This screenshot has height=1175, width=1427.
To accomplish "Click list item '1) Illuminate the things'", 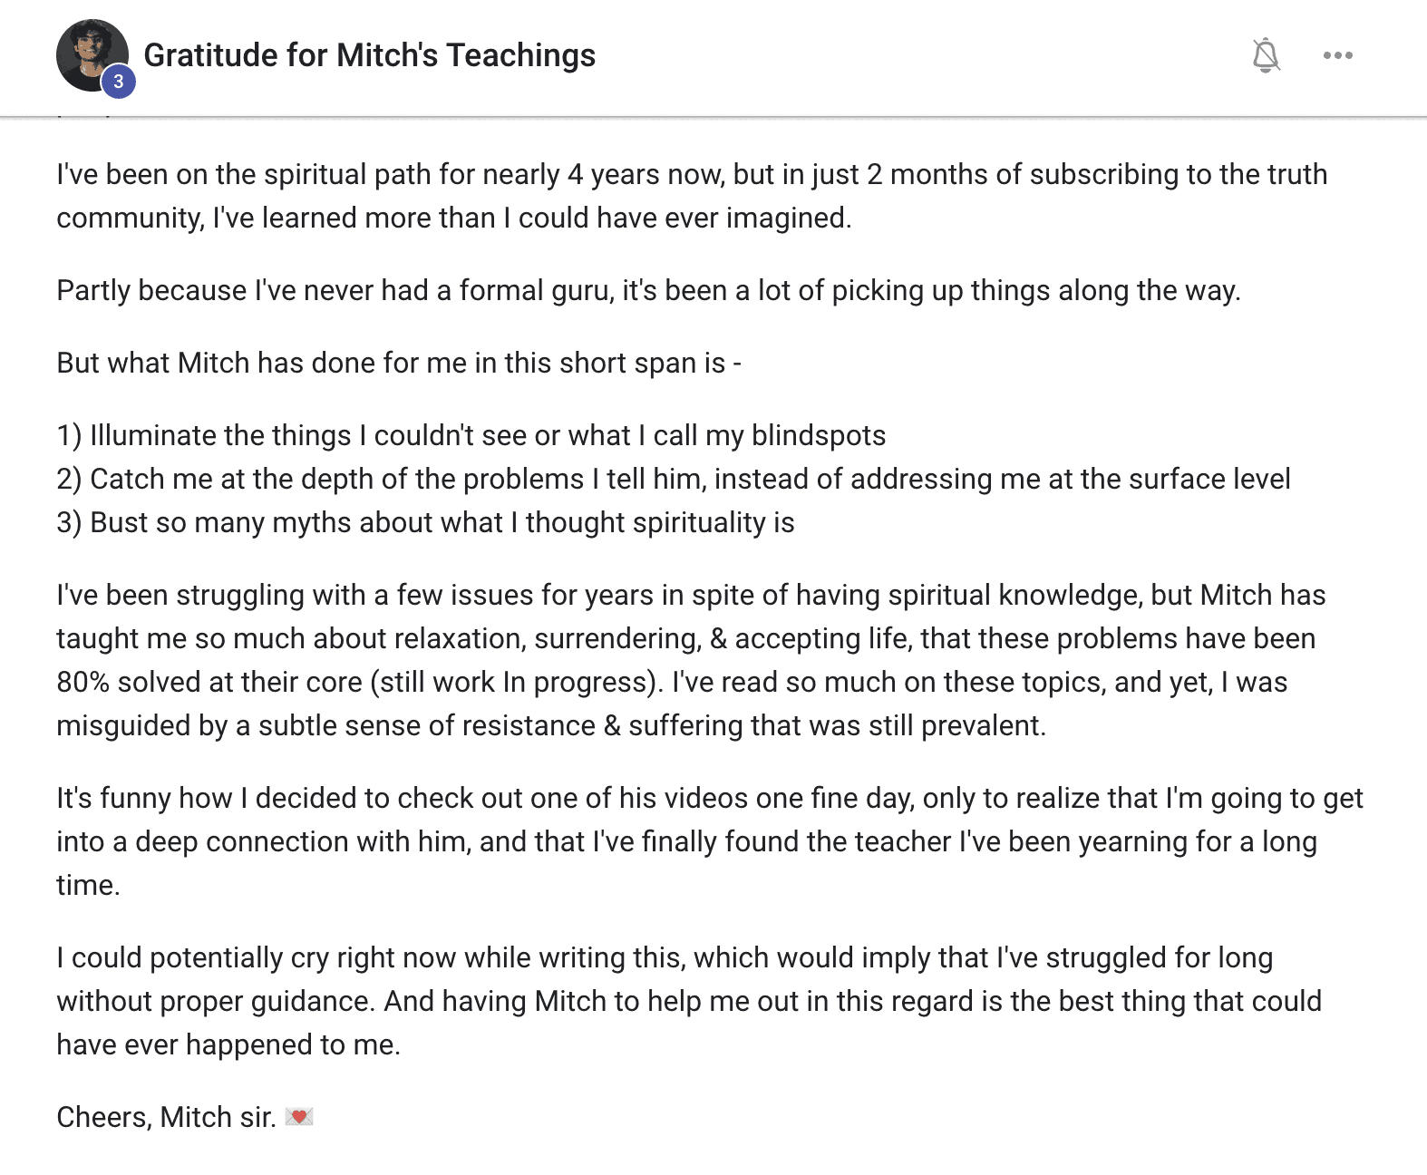I will click(x=471, y=435).
